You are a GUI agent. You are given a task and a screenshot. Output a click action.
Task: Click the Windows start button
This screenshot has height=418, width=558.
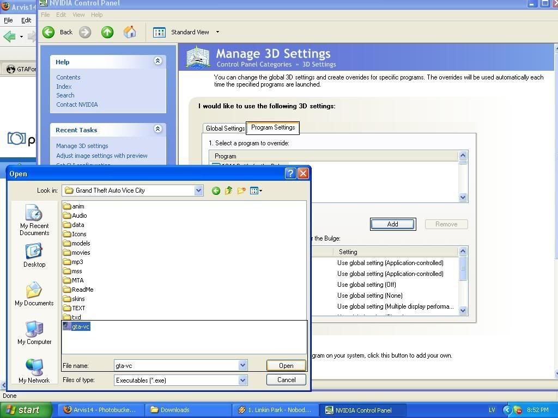pyautogui.click(x=26, y=410)
